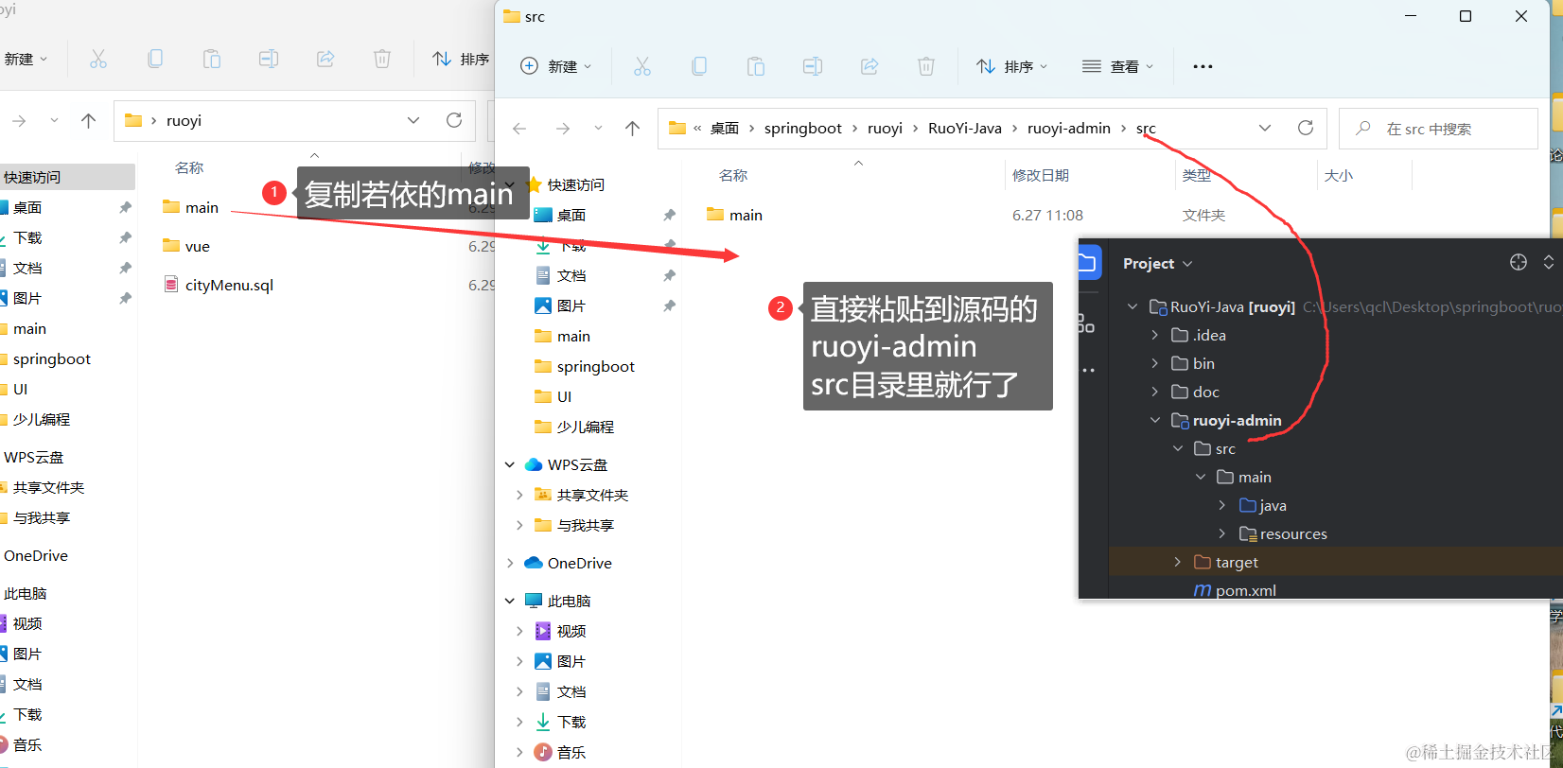Viewport: 1563px width, 768px height.
Task: Click the Share icon in src window toolbar
Action: [x=869, y=66]
